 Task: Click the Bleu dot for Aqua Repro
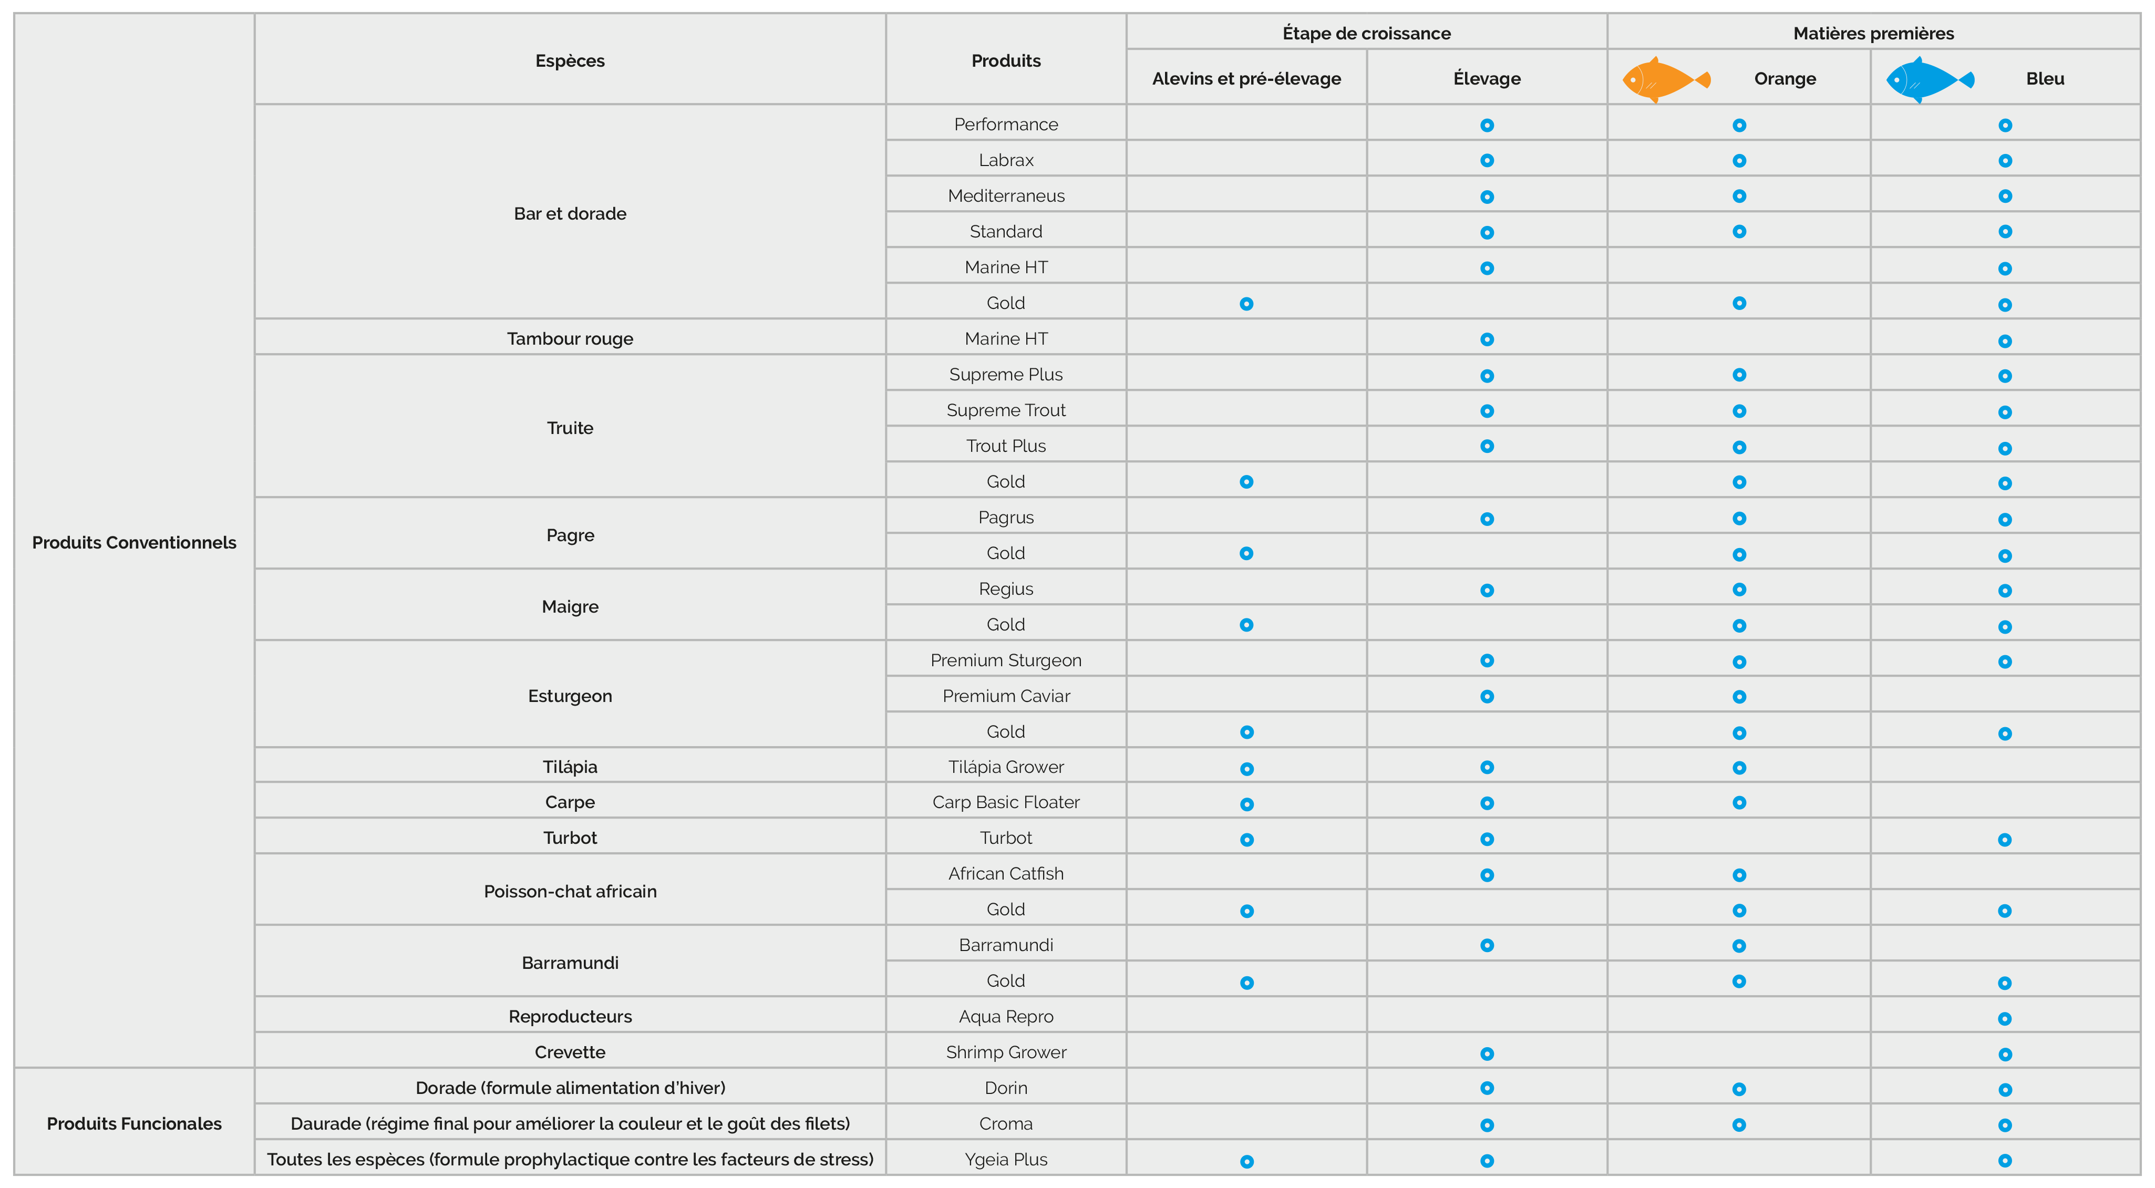coord(2004,1019)
